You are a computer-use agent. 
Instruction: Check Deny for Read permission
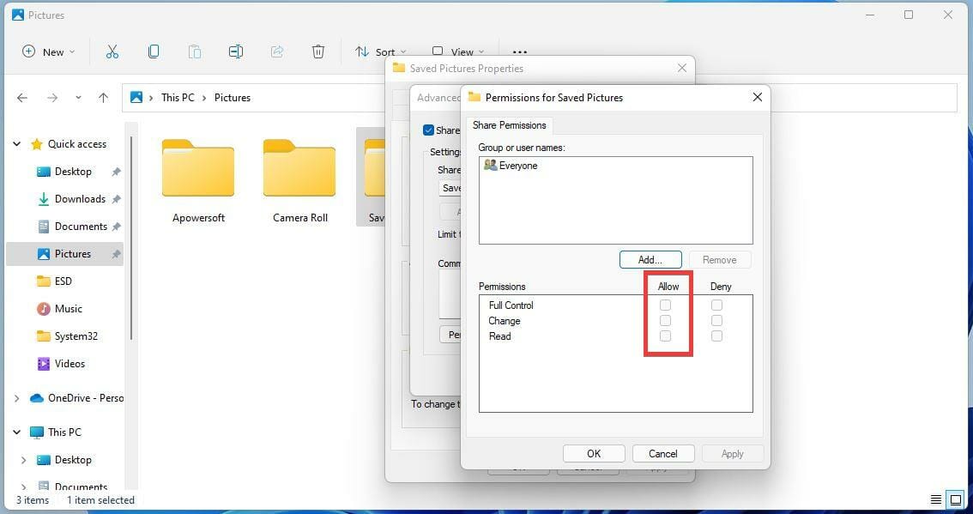pos(716,336)
